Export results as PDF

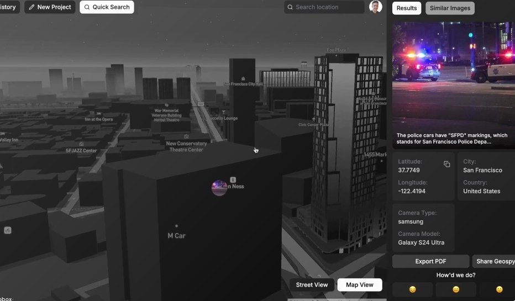tap(430, 261)
